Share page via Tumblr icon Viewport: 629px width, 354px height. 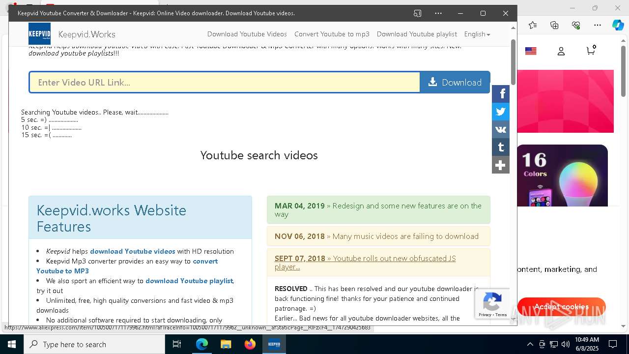coord(501,147)
